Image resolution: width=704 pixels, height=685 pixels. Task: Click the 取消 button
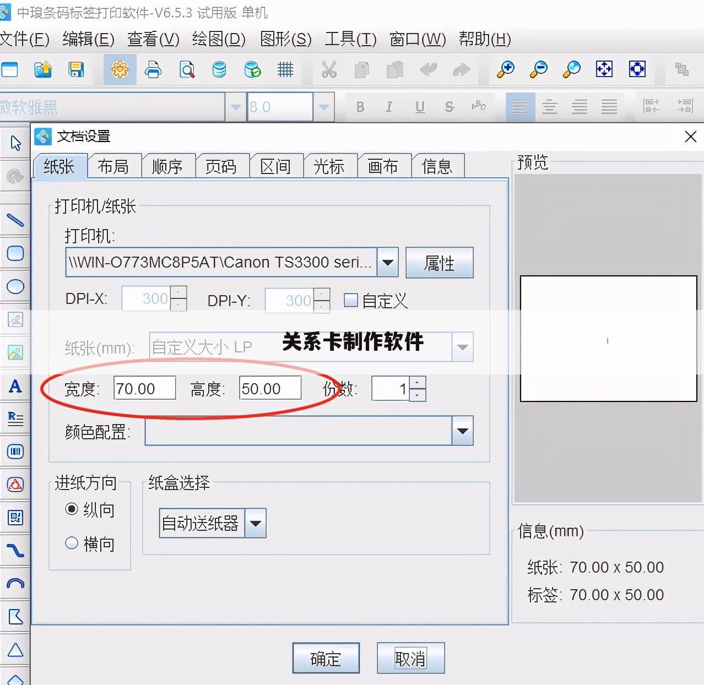pos(410,658)
